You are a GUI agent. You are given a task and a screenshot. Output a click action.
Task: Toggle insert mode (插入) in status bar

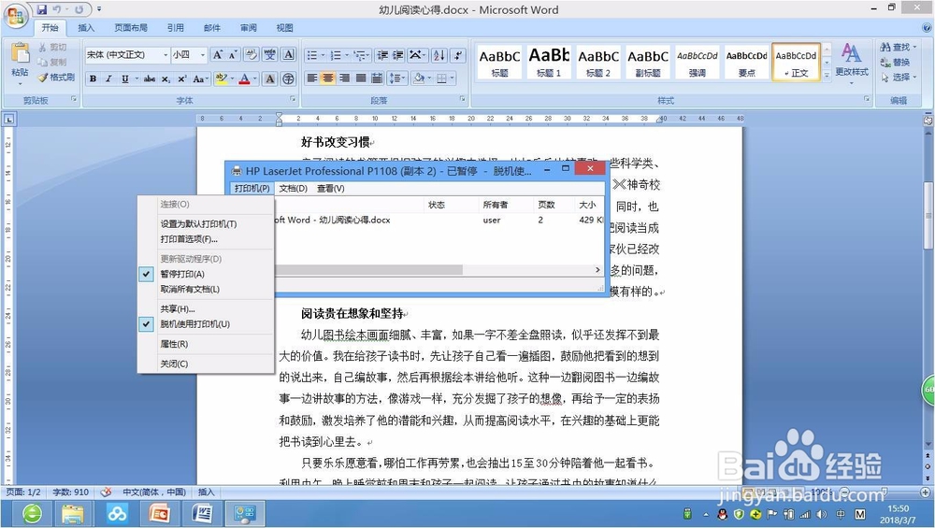click(206, 492)
